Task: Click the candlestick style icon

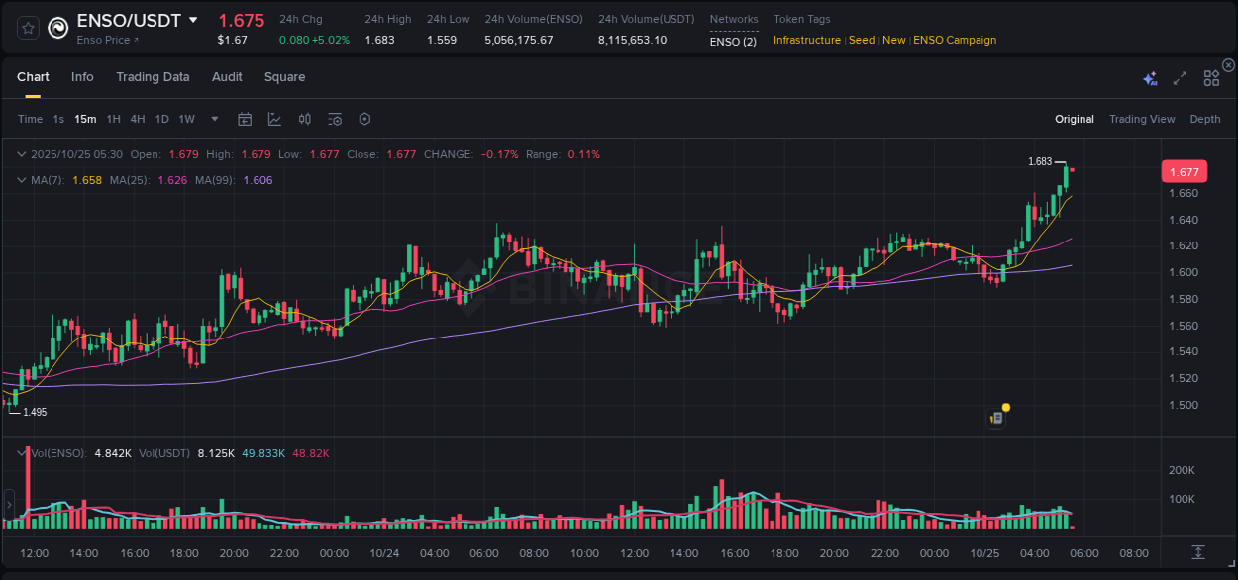Action: click(304, 118)
